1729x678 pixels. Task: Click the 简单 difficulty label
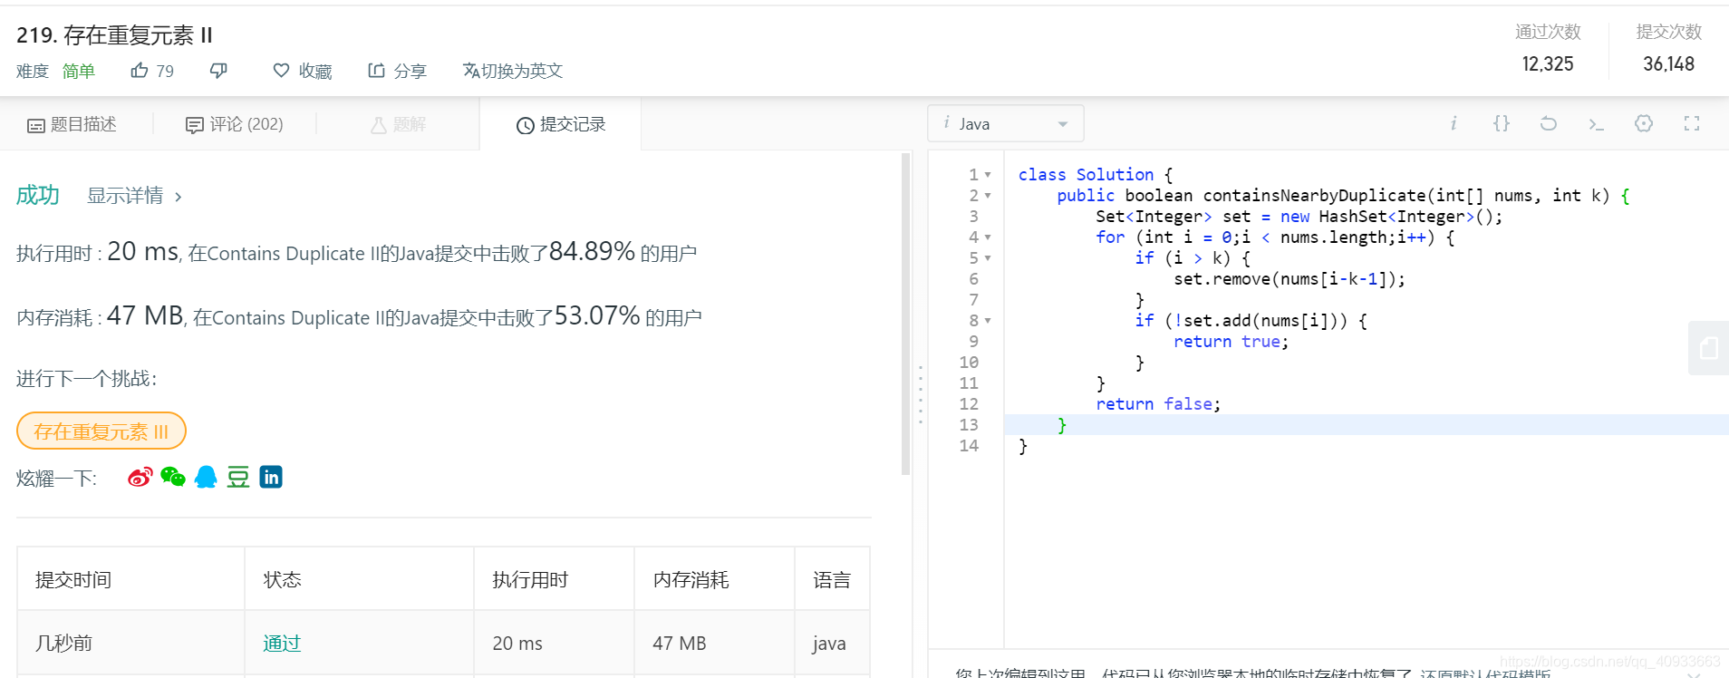click(79, 71)
